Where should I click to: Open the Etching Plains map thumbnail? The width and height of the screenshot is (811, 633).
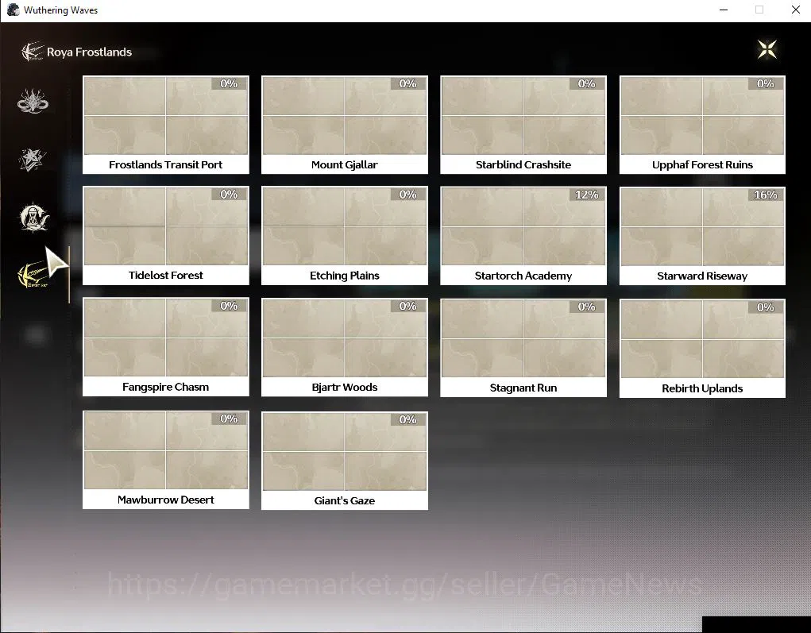point(345,226)
